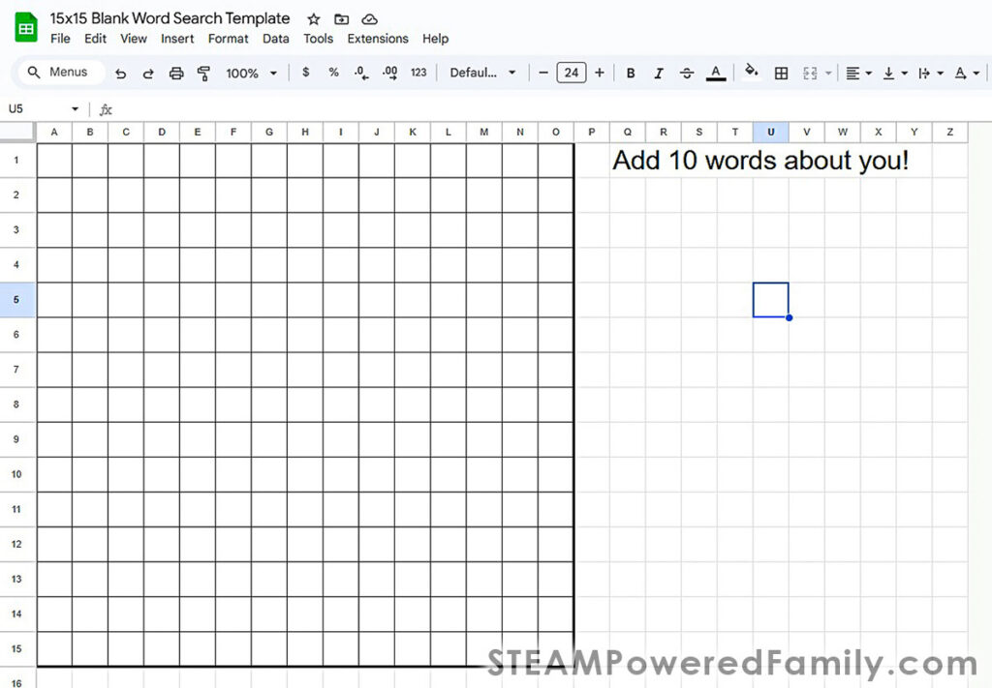Open the horizontal align dropdown
Viewport: 992px width, 688px height.
point(856,73)
